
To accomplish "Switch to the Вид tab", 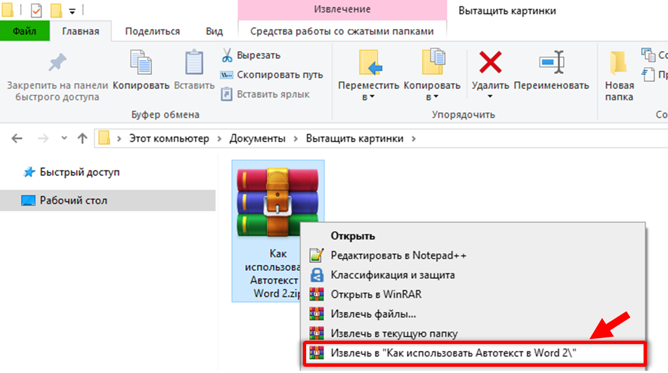I will (x=214, y=31).
